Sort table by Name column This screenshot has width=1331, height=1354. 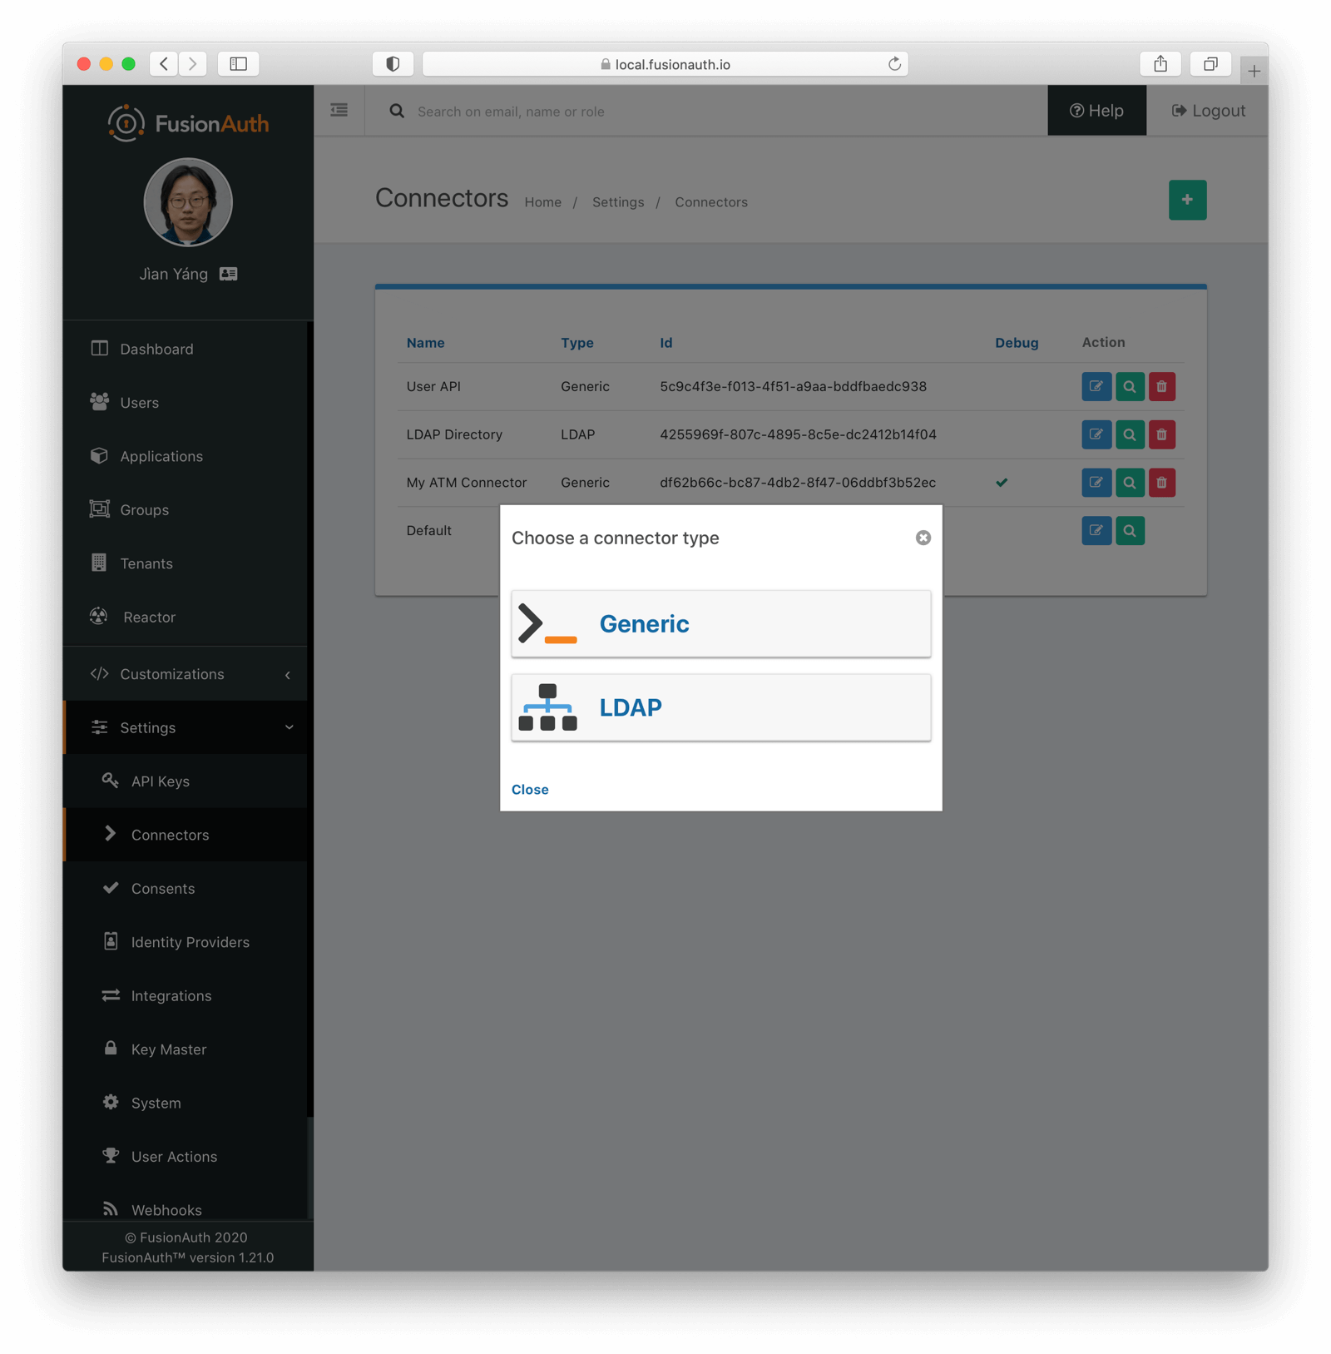(x=425, y=343)
